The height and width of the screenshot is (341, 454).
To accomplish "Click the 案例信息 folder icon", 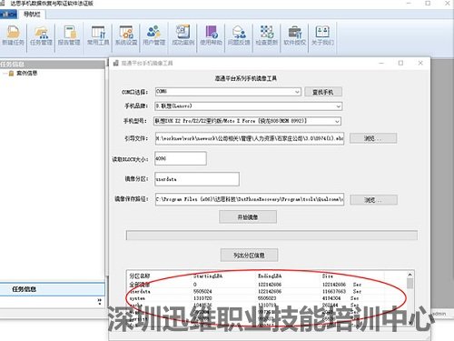I will [x=11, y=74].
